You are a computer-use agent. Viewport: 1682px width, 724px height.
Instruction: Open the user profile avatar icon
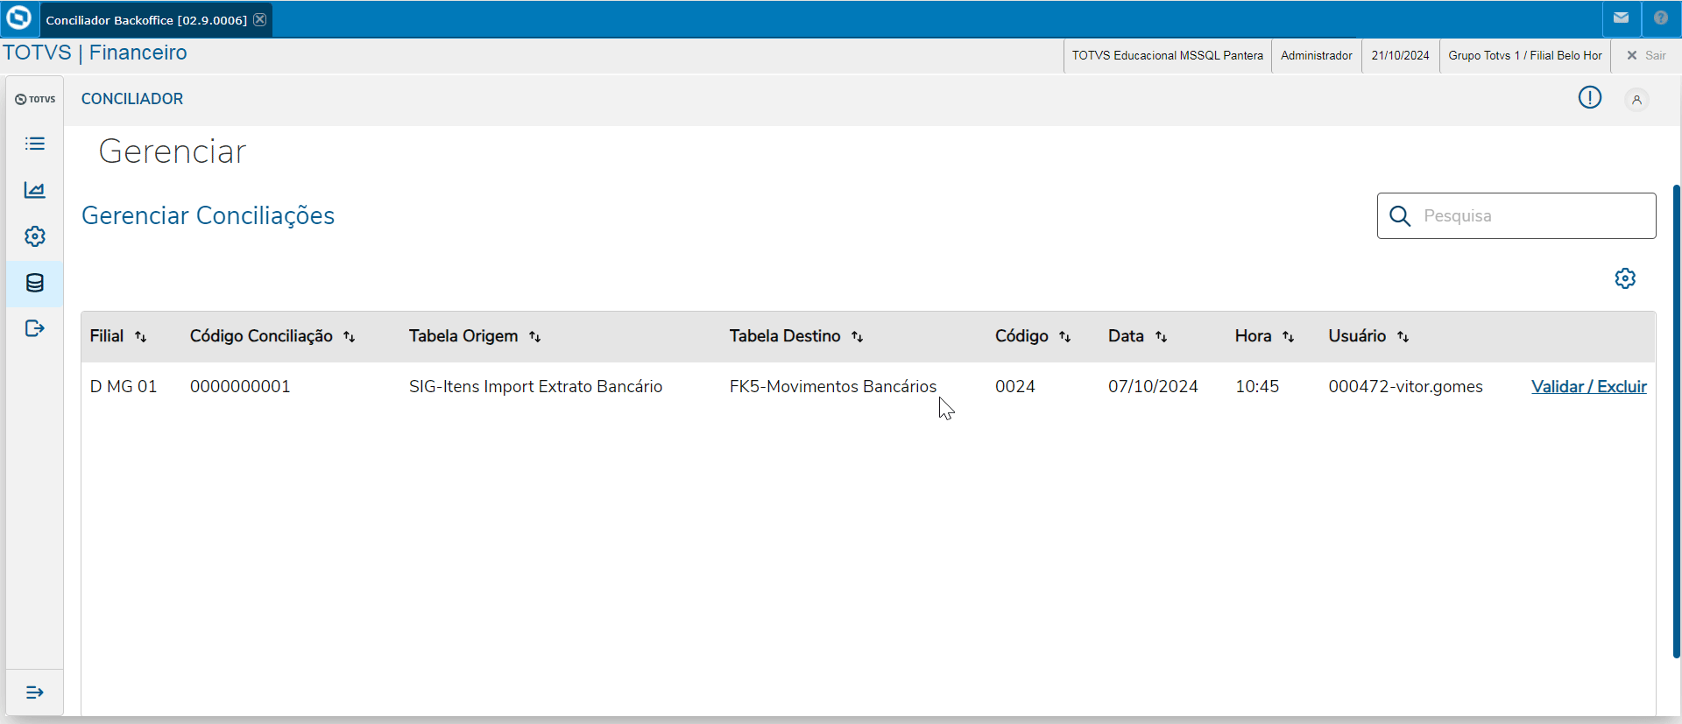[x=1636, y=100]
